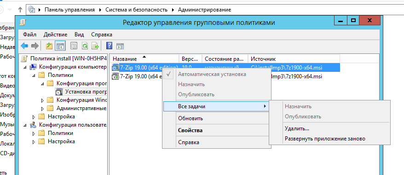This screenshot has width=404, height=175.
Task: Open the Действие menu
Action: pyautogui.click(x=55, y=35)
